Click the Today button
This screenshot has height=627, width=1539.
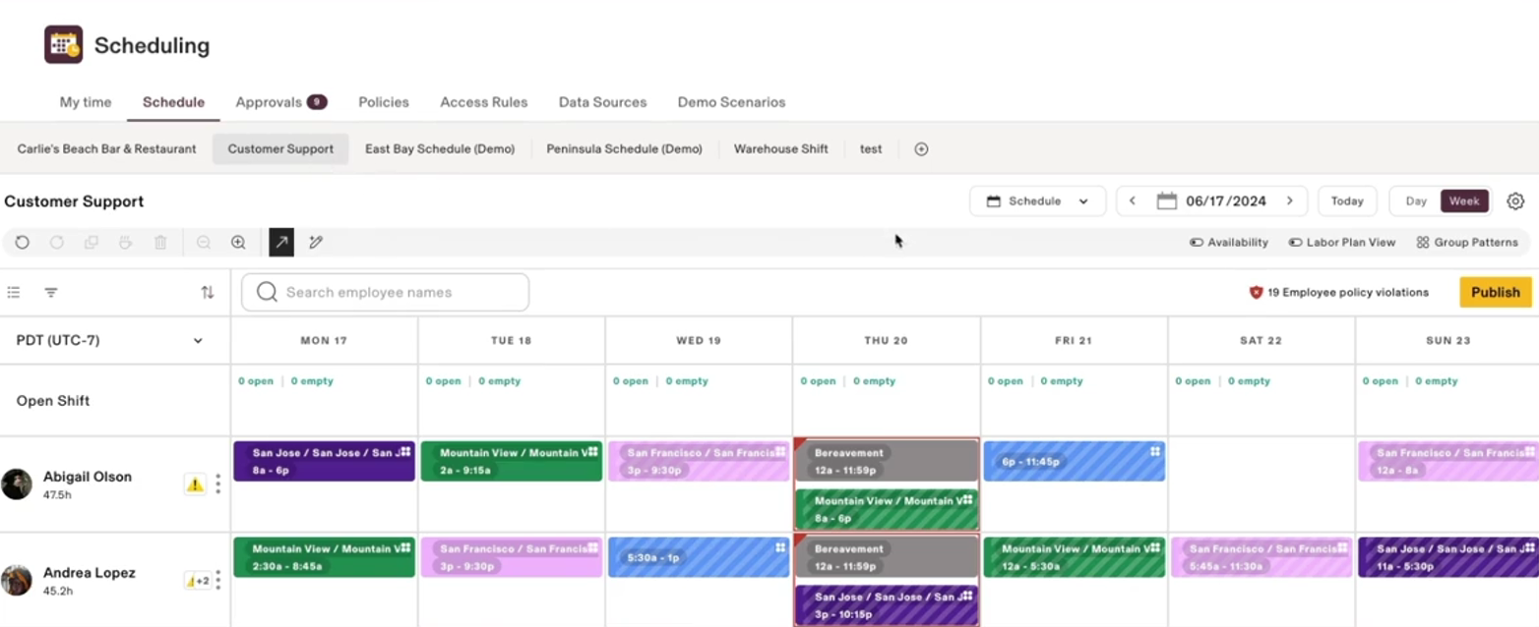coord(1346,201)
